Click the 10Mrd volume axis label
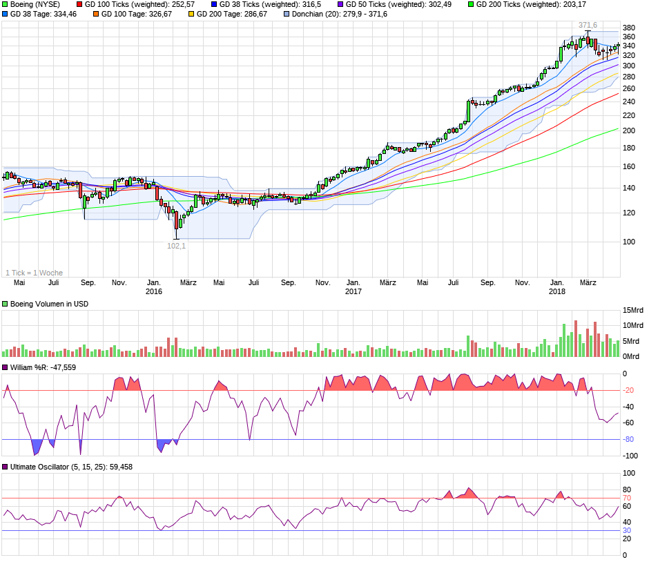649x562 pixels. click(x=633, y=326)
